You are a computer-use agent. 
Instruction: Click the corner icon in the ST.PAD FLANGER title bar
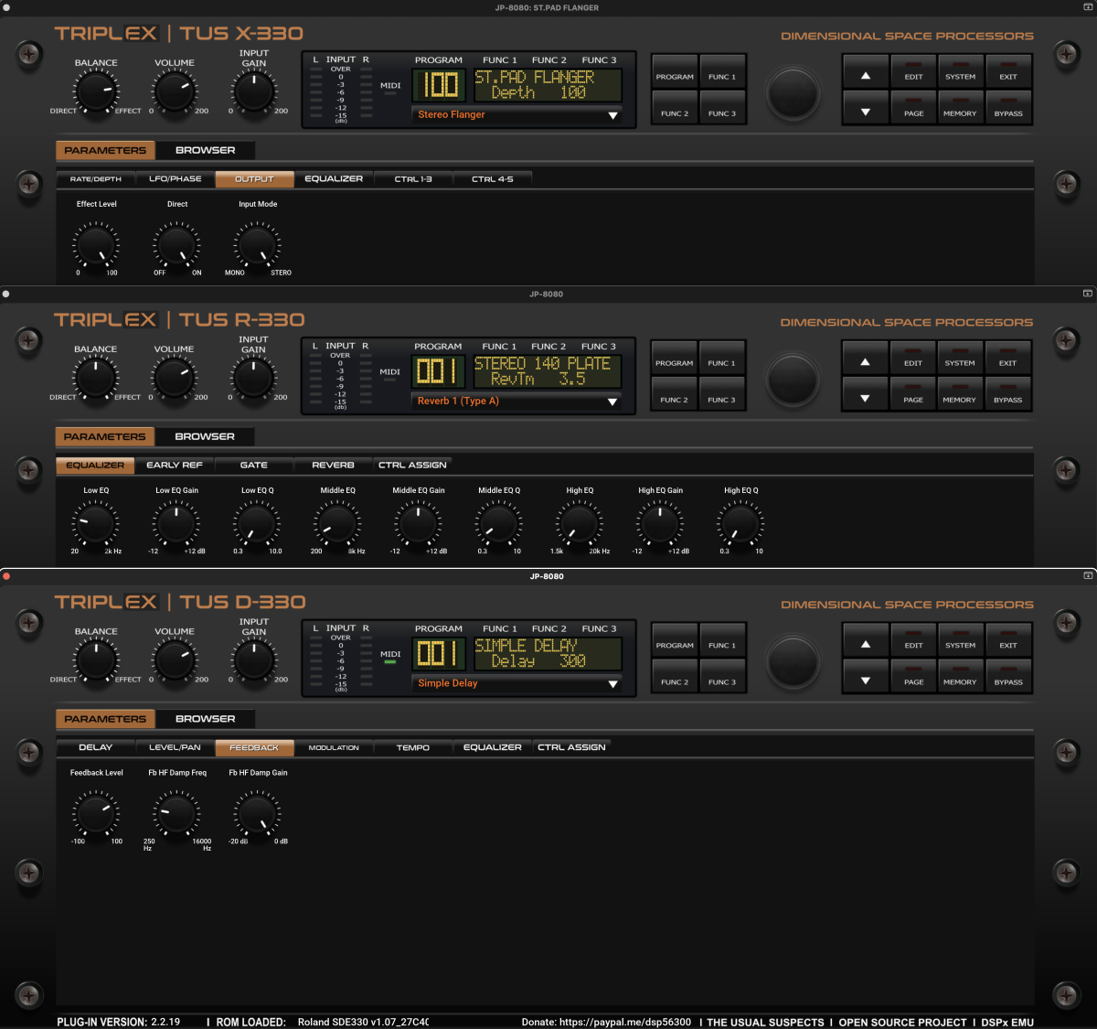click(1088, 7)
